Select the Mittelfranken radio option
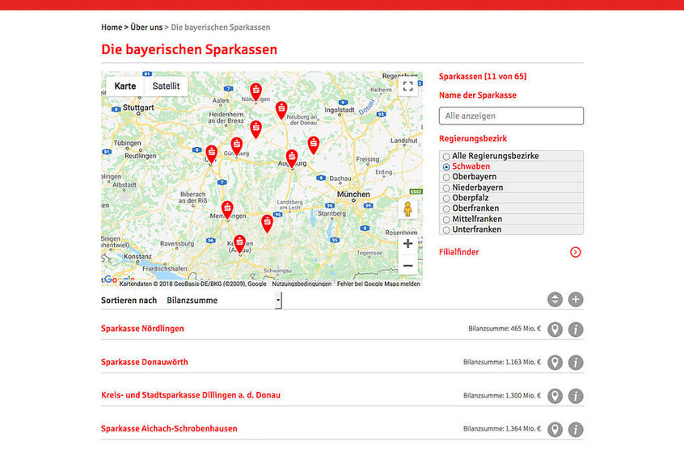 (x=446, y=220)
